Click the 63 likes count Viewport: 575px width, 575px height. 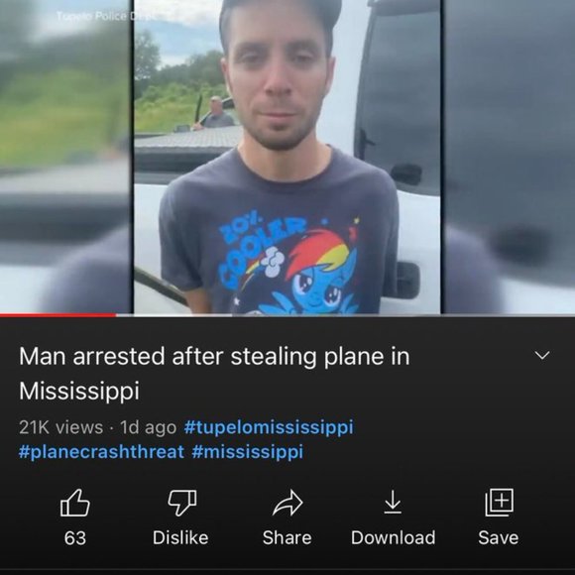(74, 538)
